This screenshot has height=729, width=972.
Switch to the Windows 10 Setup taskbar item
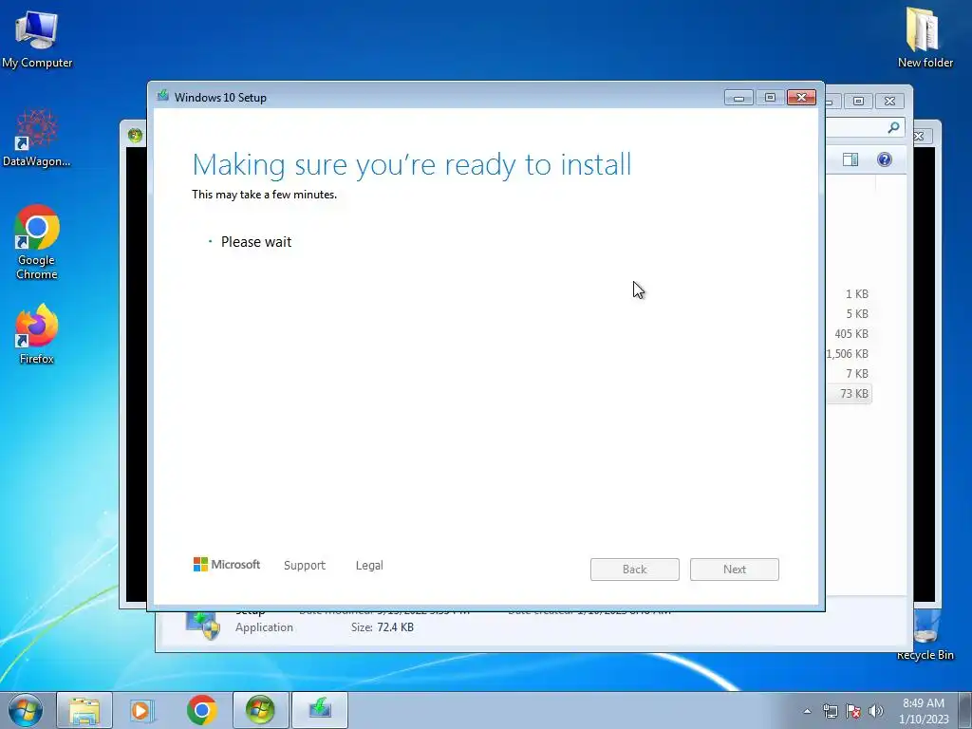click(319, 710)
